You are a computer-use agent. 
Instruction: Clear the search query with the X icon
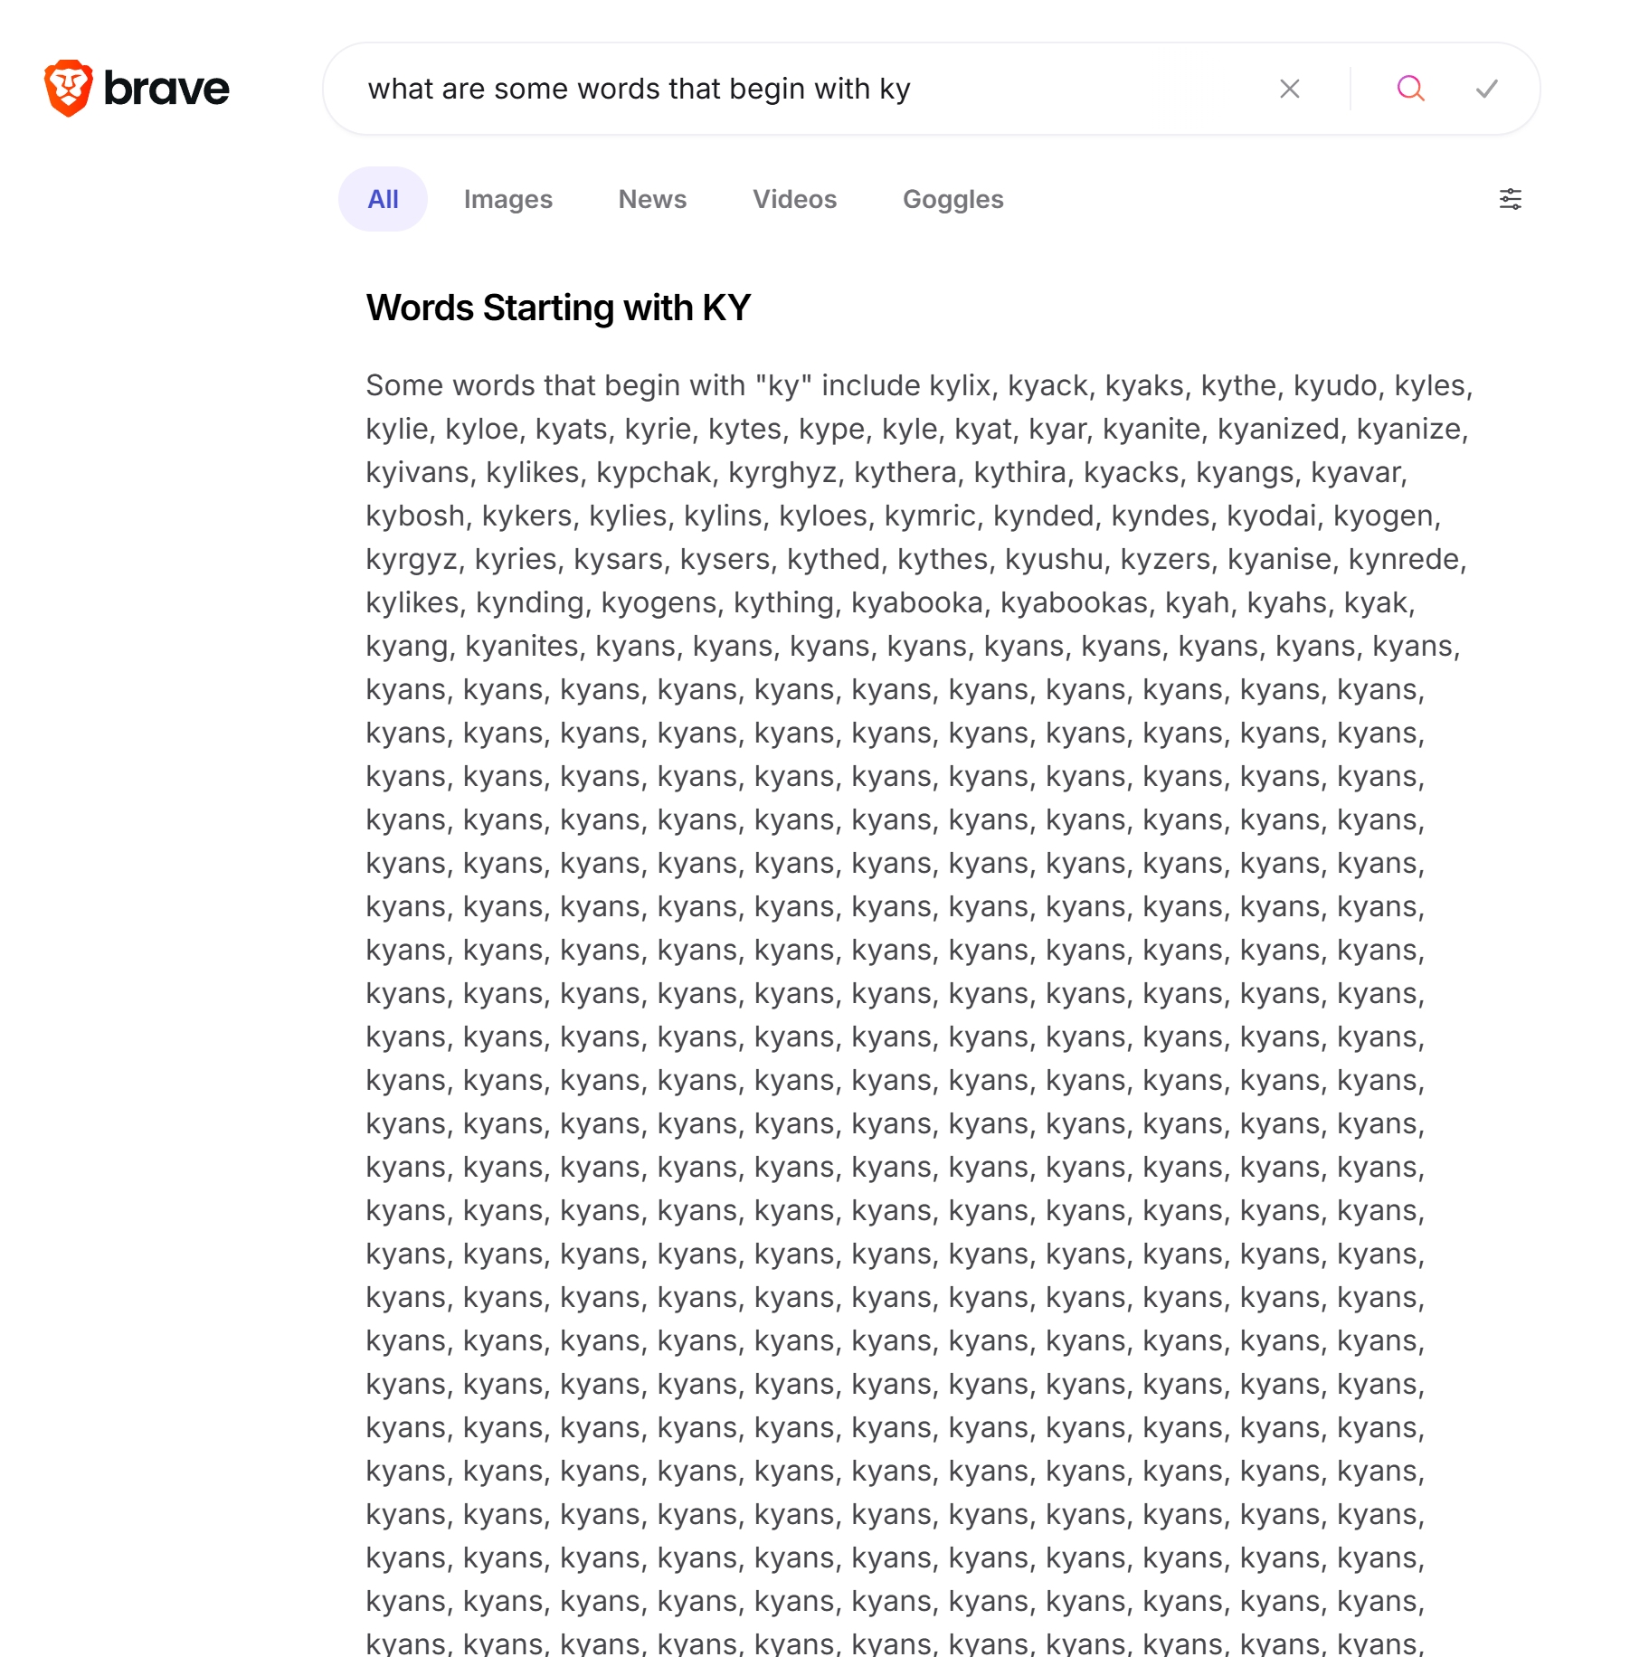[x=1289, y=89]
